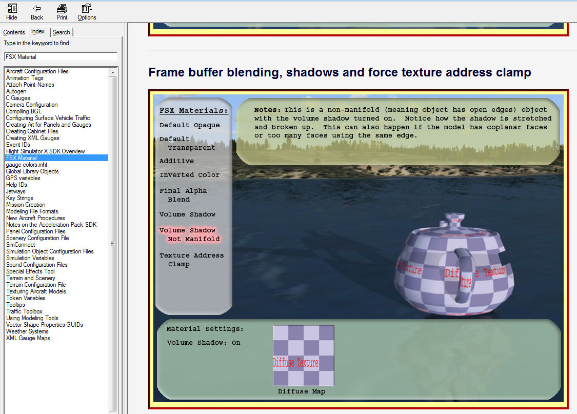Select 'Aircraft Configuration Files' index entry
577x414 pixels.
coord(37,71)
